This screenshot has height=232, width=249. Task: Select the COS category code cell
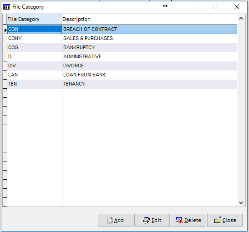35,47
